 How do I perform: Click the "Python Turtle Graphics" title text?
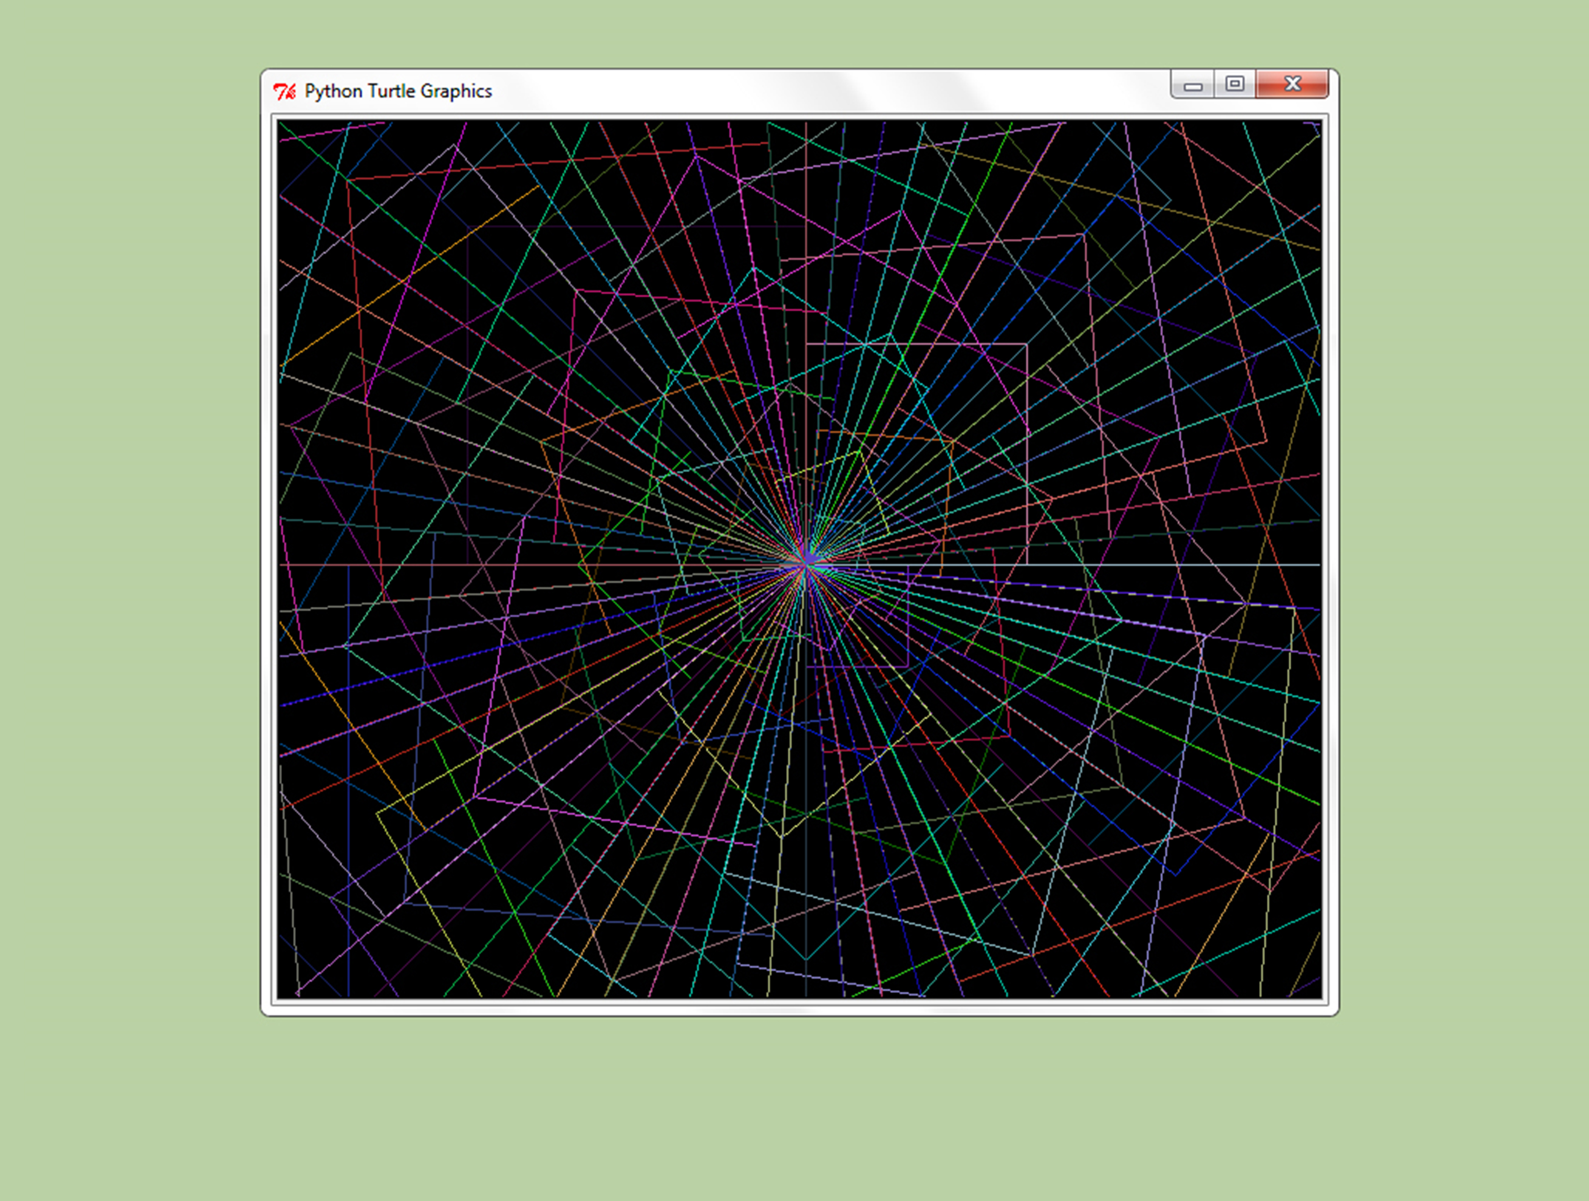(398, 91)
